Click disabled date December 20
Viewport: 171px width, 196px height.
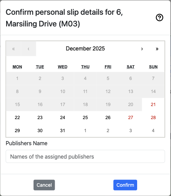click(x=131, y=104)
